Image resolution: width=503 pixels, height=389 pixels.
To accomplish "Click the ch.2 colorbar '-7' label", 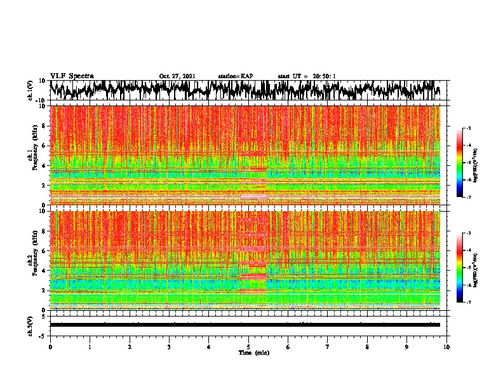I will pyautogui.click(x=468, y=303).
